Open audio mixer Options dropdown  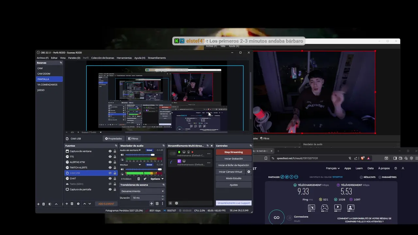[157, 179]
